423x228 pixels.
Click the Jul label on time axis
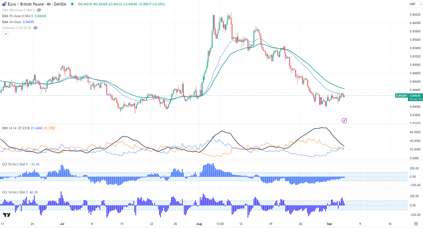click(62, 224)
